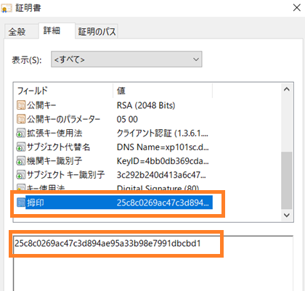305x291 pixels.
Task: Click the field list scrollbar thumb
Action: click(x=287, y=180)
